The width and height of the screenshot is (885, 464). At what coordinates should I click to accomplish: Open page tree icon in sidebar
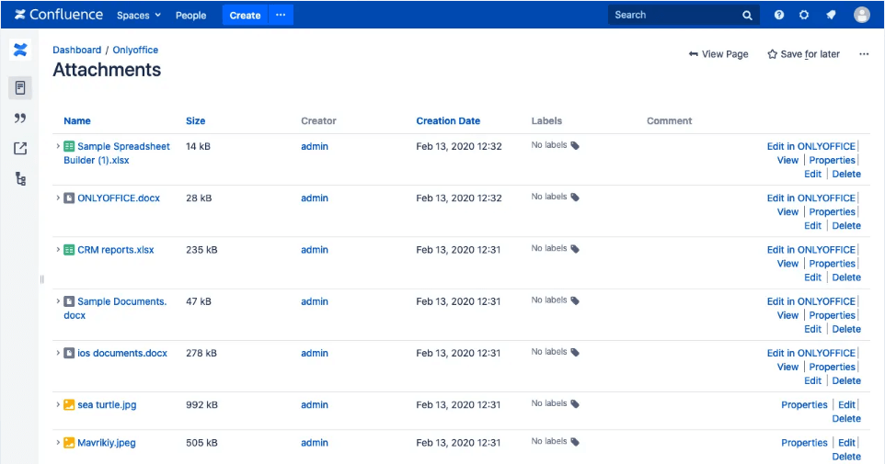(20, 179)
